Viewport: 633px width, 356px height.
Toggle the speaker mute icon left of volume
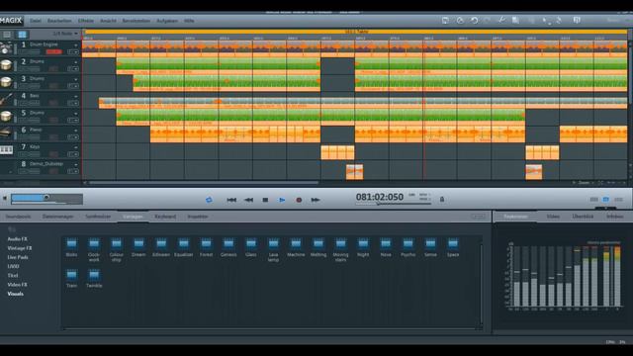5,198
